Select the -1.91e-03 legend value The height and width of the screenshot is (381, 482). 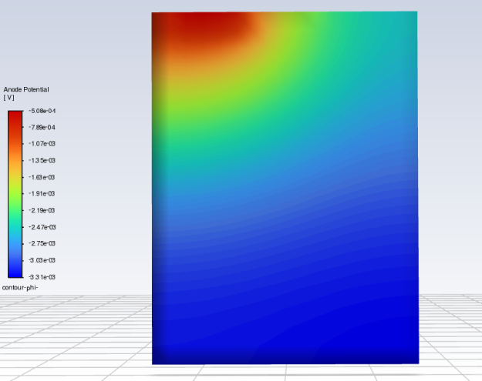click(x=42, y=193)
